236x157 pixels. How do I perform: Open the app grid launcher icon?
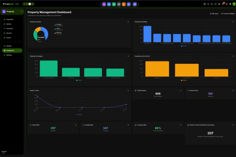click(135, 4)
